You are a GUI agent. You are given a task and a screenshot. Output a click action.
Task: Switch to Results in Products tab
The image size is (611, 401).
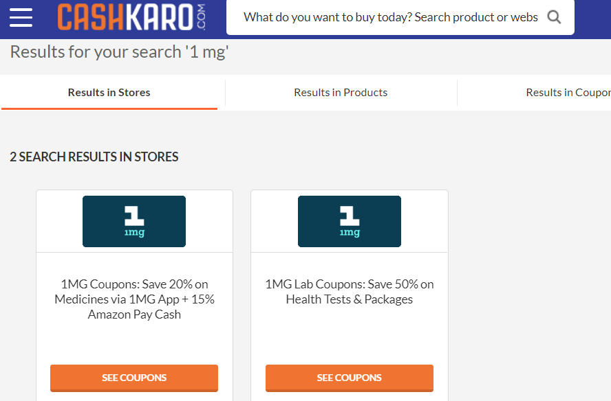(x=341, y=93)
